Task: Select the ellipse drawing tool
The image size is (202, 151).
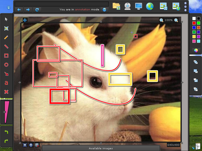Action: 6,65
